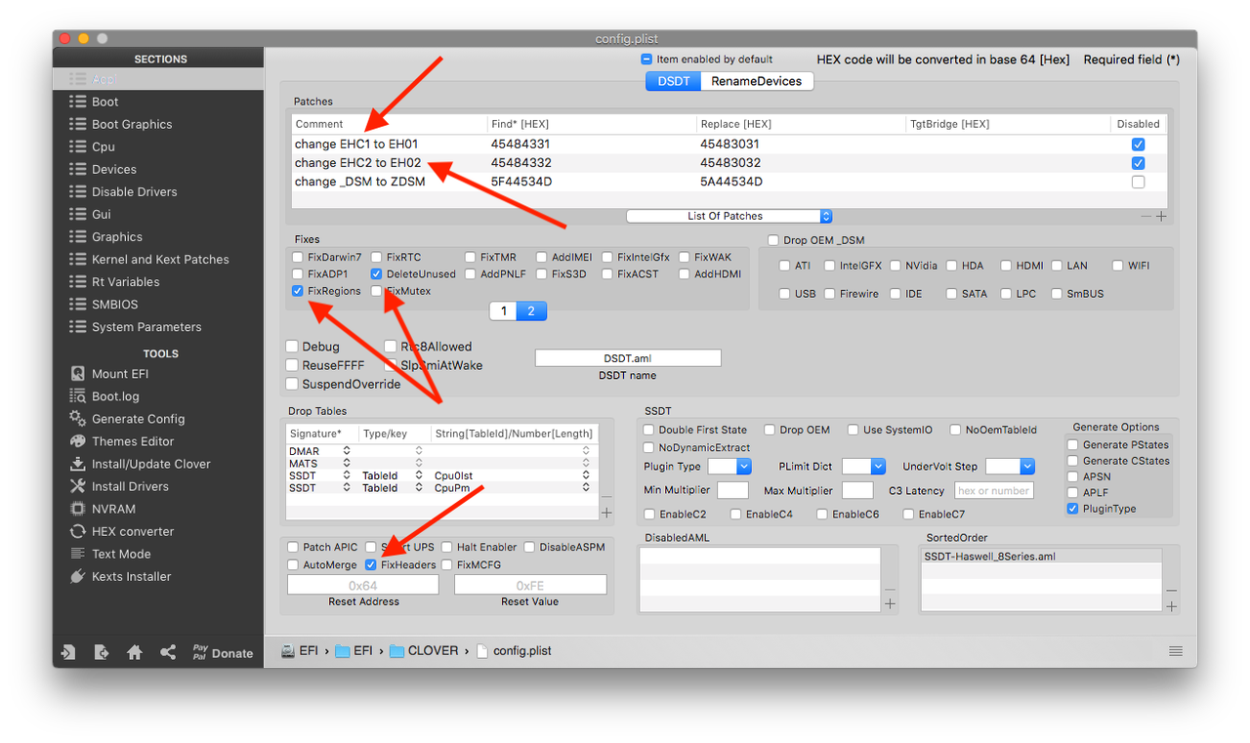Open Kernel and Kext Patches section
This screenshot has height=743, width=1250.
coord(160,259)
